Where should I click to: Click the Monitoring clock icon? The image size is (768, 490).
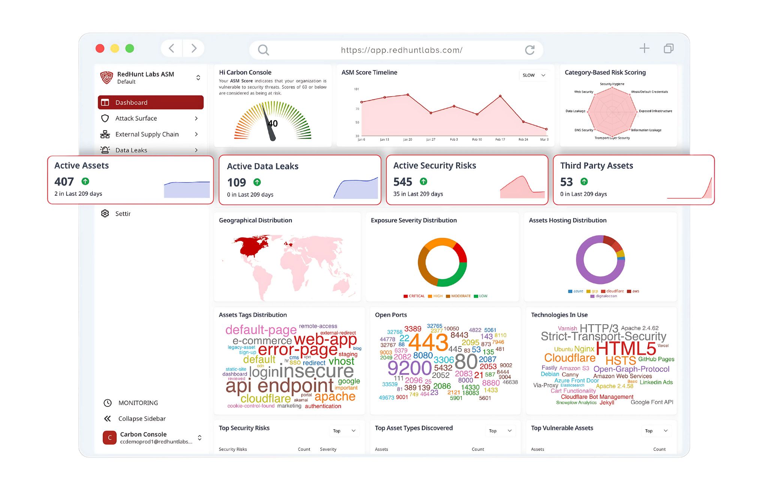point(108,403)
